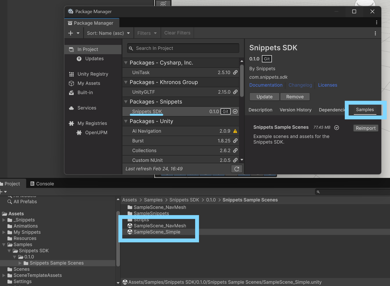Open the Sort: Name (asc) dropdown
This screenshot has height=286, width=390.
[108, 33]
